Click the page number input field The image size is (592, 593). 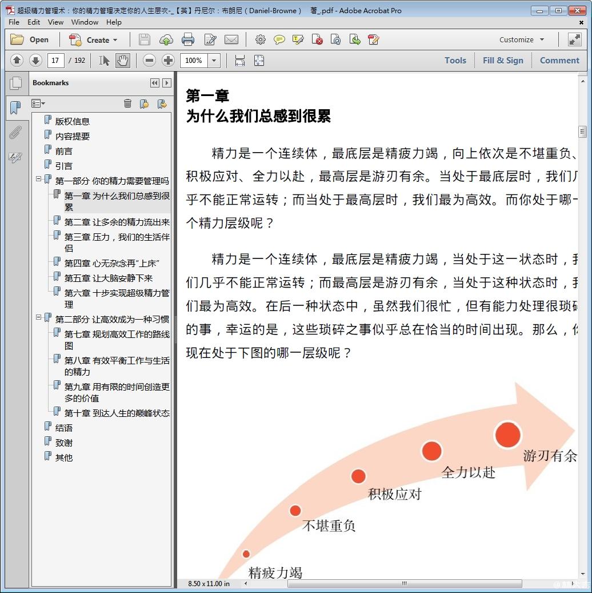coord(56,61)
